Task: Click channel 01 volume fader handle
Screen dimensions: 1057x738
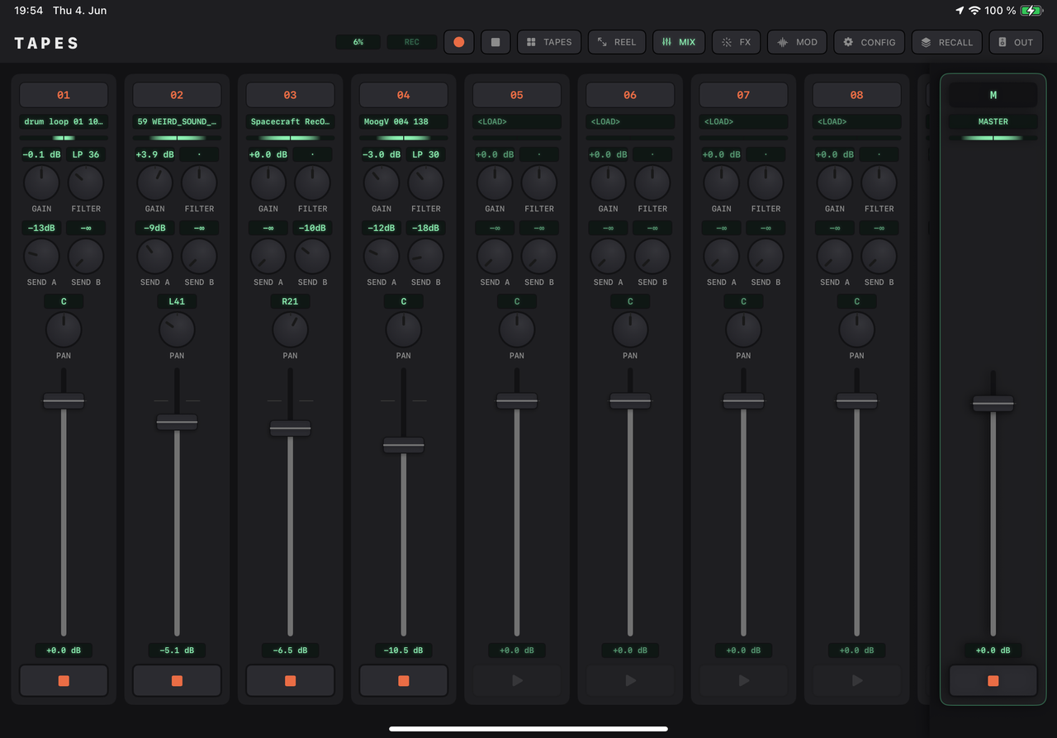Action: point(64,401)
